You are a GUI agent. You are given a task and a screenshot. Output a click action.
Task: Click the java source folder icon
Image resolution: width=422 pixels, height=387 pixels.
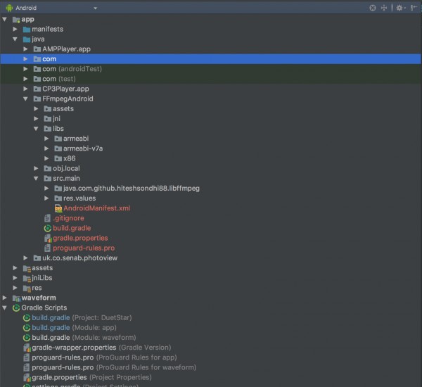tap(27, 39)
